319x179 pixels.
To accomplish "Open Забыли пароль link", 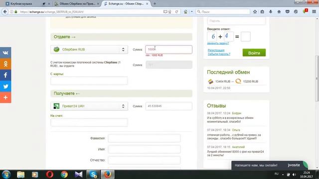I will pyautogui.click(x=219, y=54).
